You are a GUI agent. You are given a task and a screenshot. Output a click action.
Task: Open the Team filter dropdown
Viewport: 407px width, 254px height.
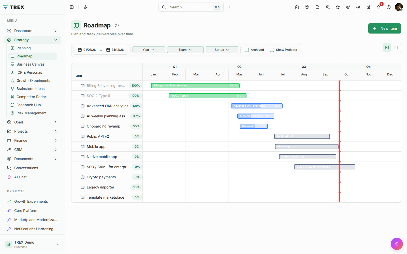185,50
